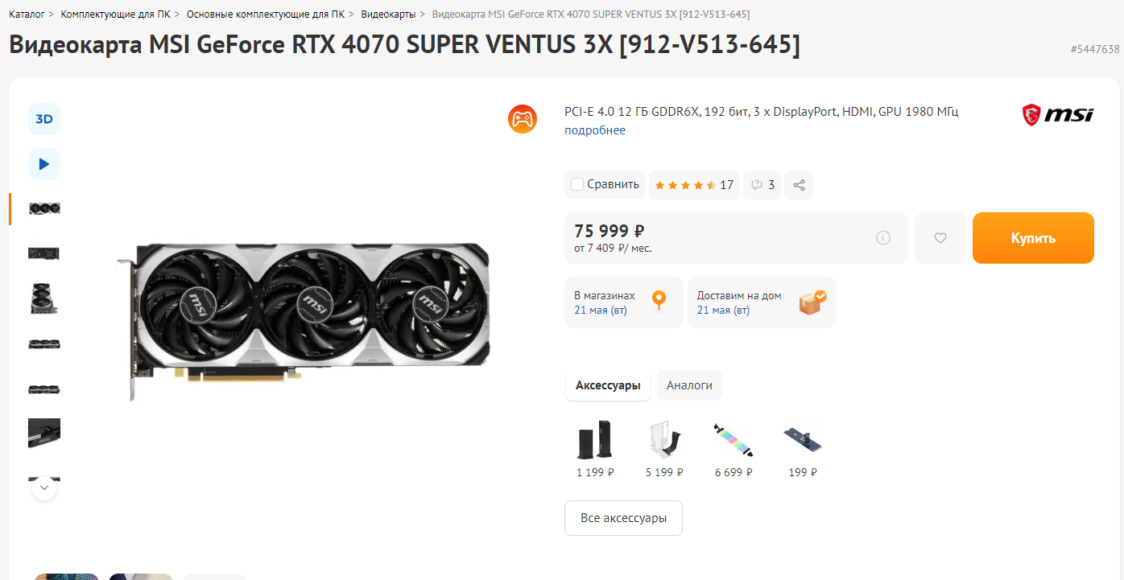The width and height of the screenshot is (1124, 580).
Task: Add product to favorites with heart icon
Action: [940, 238]
